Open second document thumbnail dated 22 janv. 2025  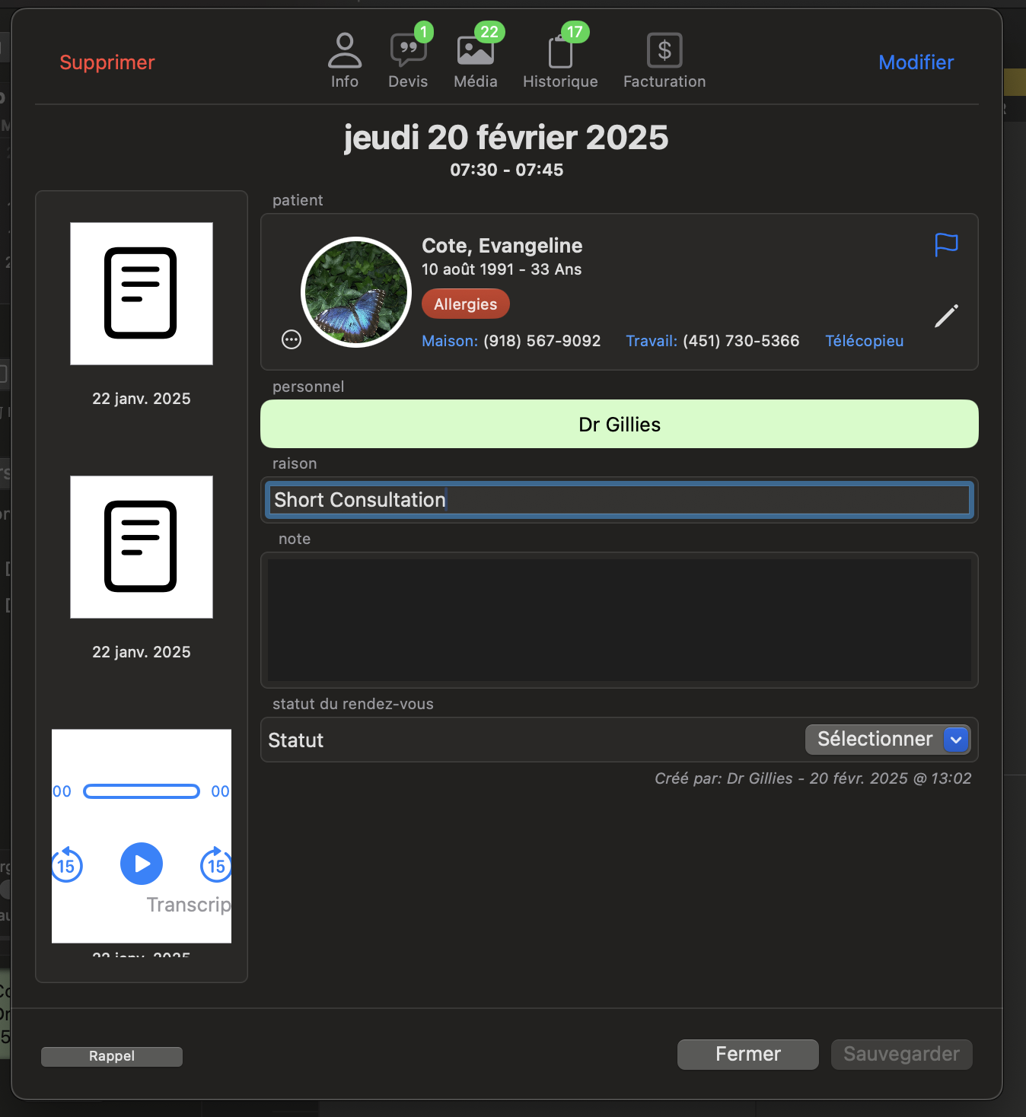pyautogui.click(x=142, y=547)
